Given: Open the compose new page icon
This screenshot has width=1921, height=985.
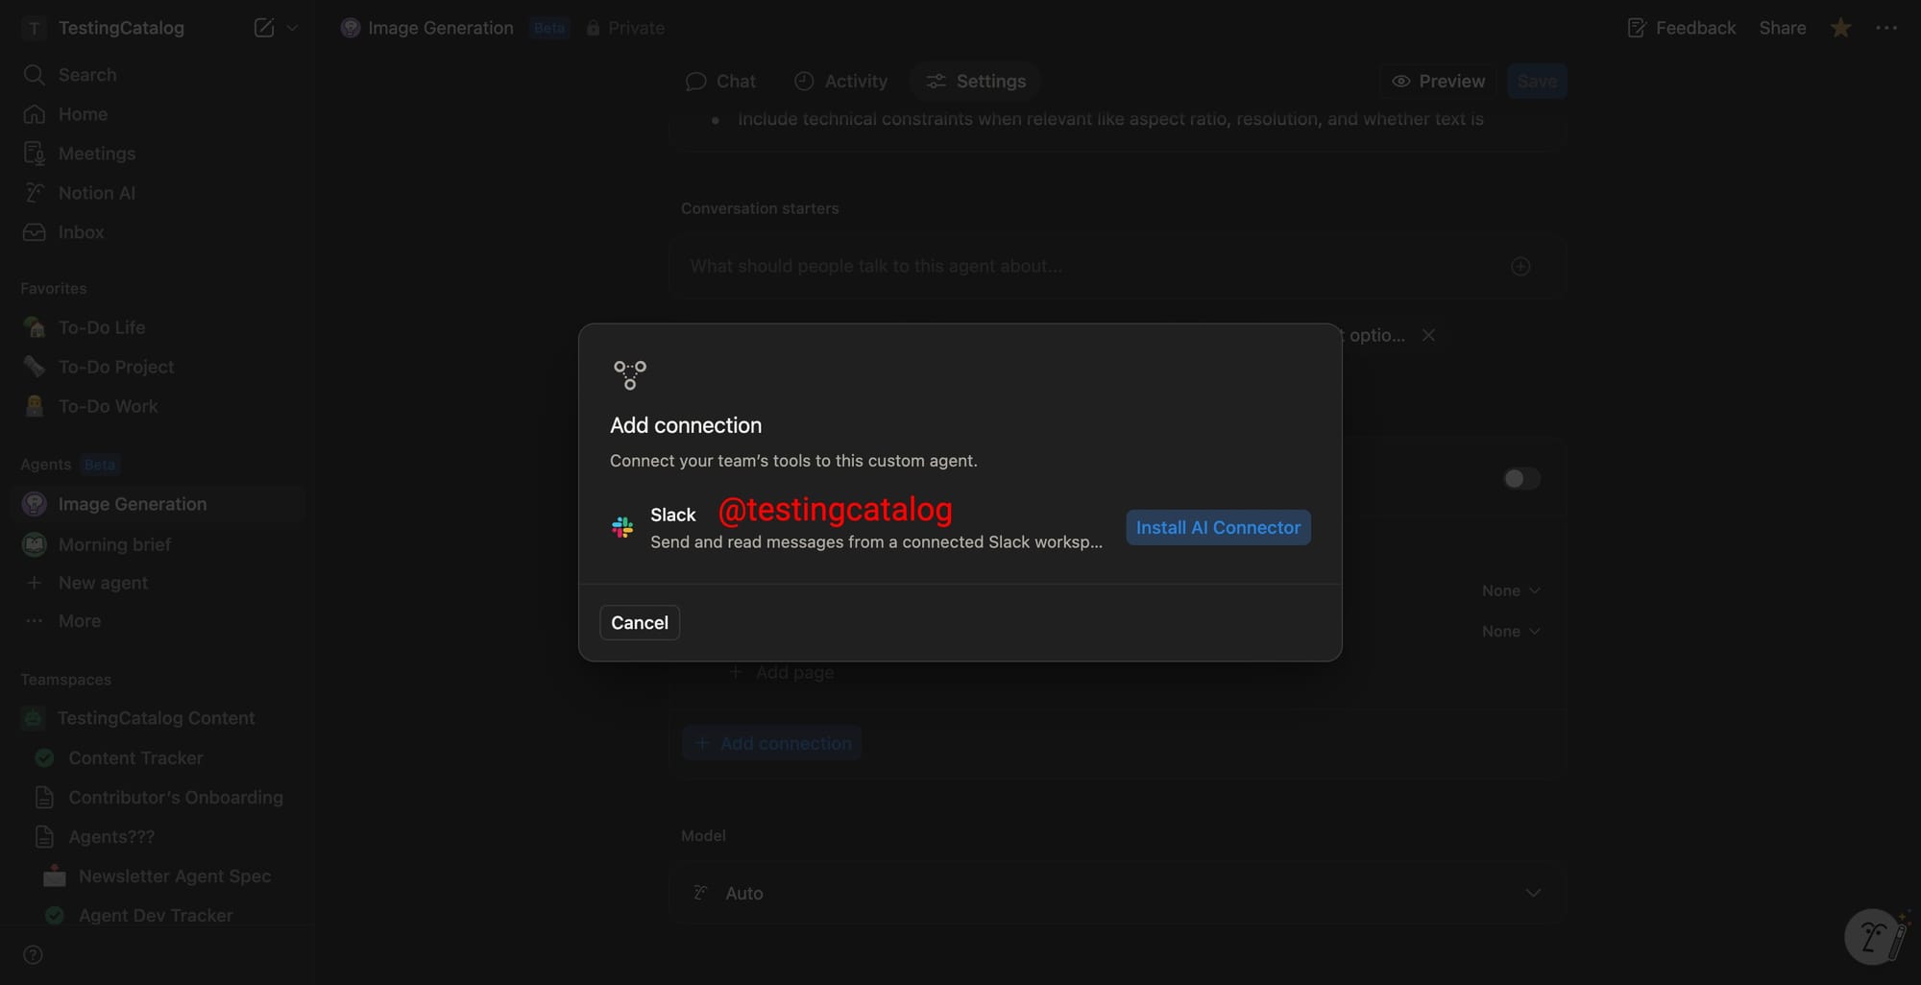Looking at the screenshot, I should (x=262, y=28).
